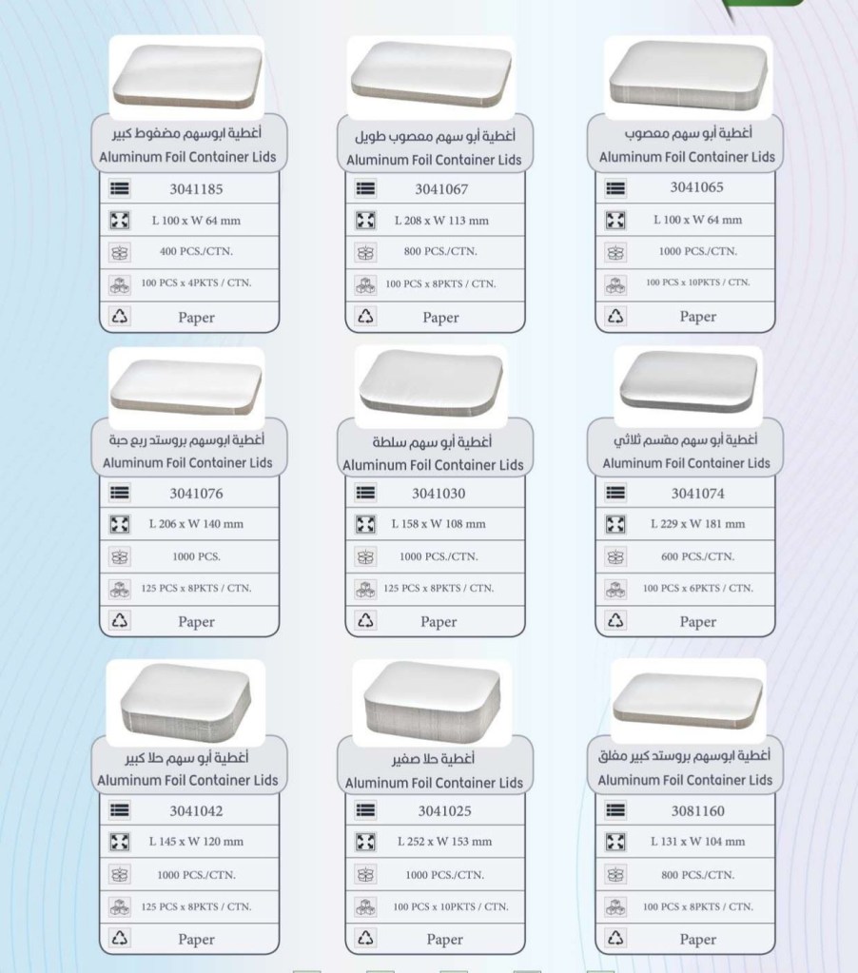The height and width of the screenshot is (973, 858).
Task: Click the list icon beside code 3041025
Action: (x=365, y=811)
